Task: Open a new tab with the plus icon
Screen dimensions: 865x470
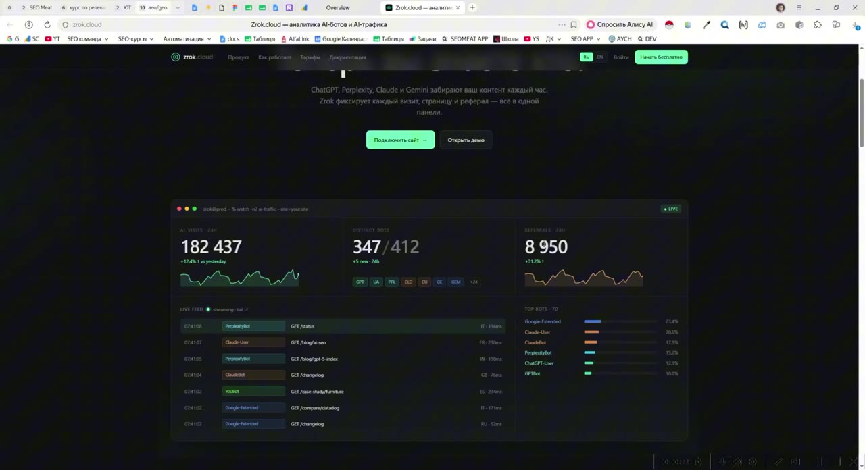Action: tap(472, 8)
